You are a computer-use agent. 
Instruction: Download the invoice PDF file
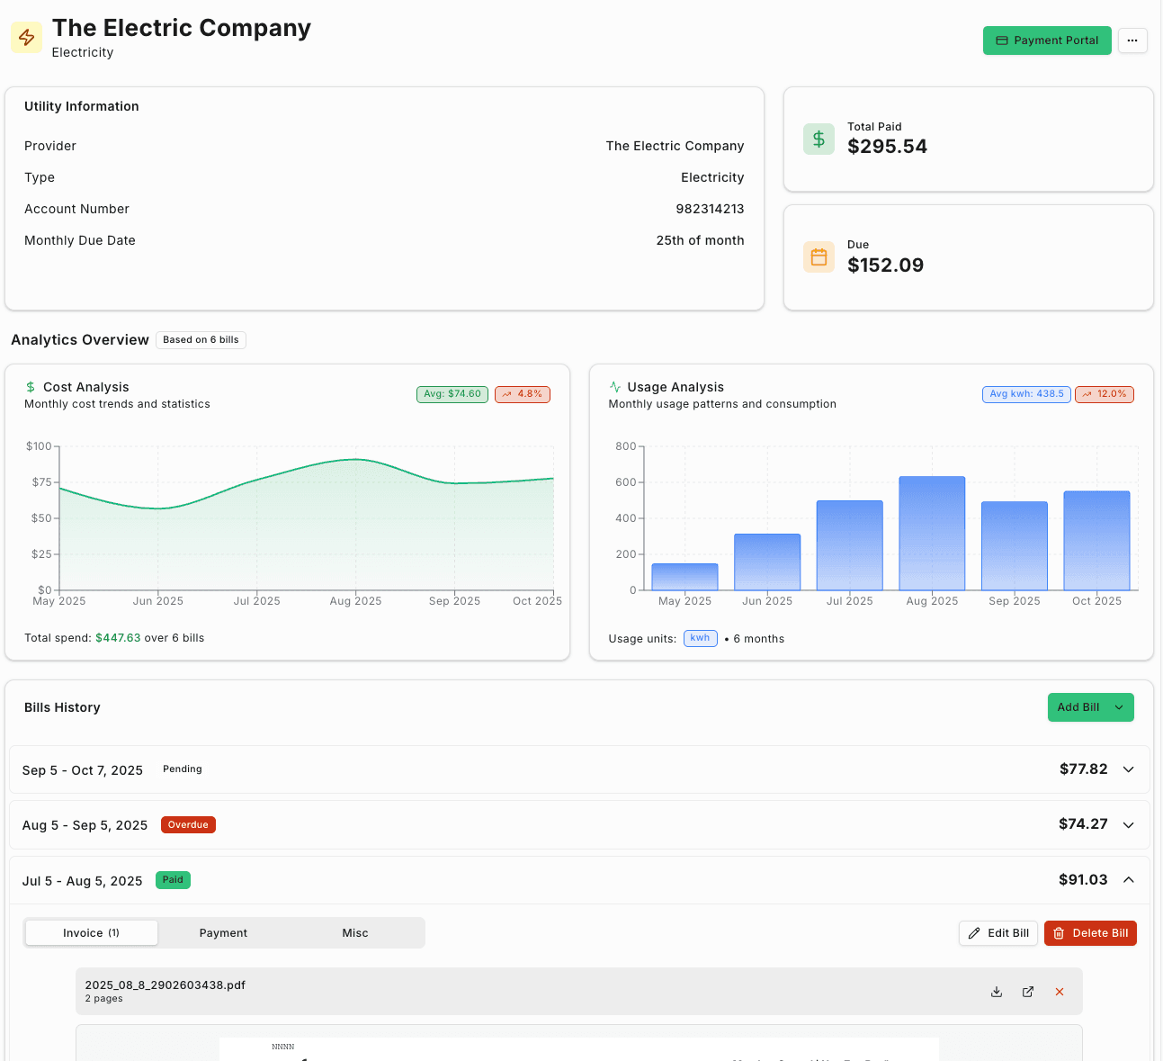pyautogui.click(x=996, y=991)
